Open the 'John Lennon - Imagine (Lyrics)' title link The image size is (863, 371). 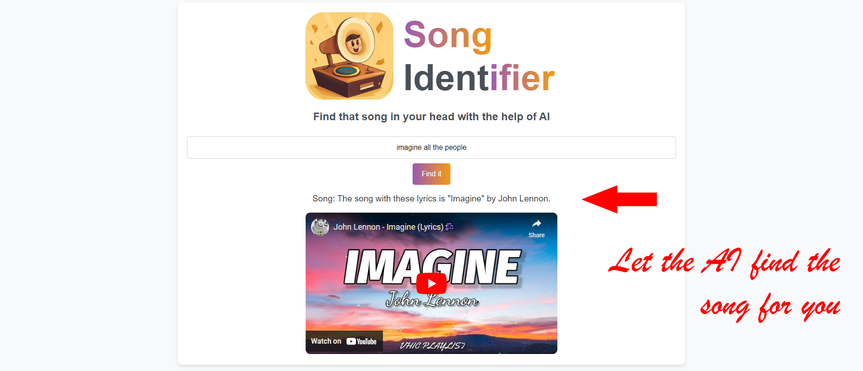pyautogui.click(x=388, y=227)
